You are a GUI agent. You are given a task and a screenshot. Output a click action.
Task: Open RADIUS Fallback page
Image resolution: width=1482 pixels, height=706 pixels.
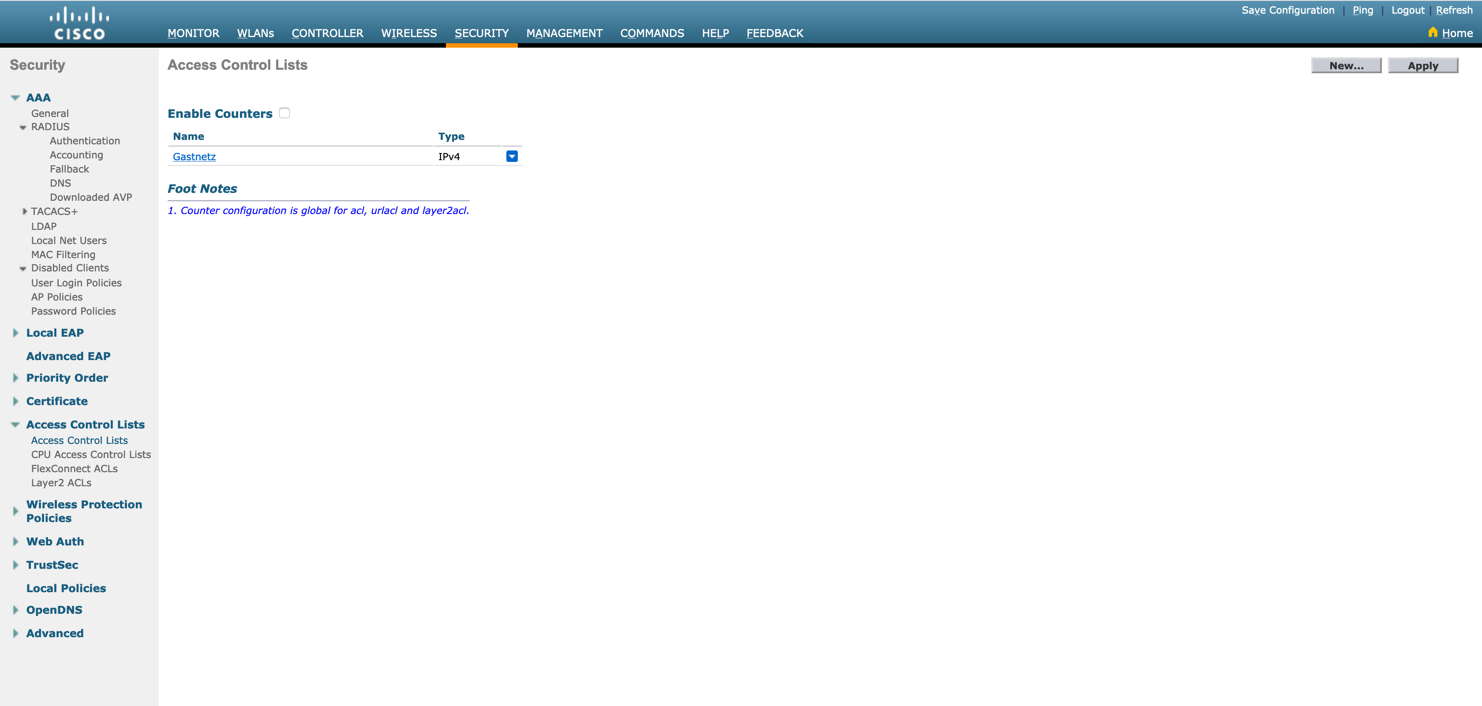pos(70,169)
